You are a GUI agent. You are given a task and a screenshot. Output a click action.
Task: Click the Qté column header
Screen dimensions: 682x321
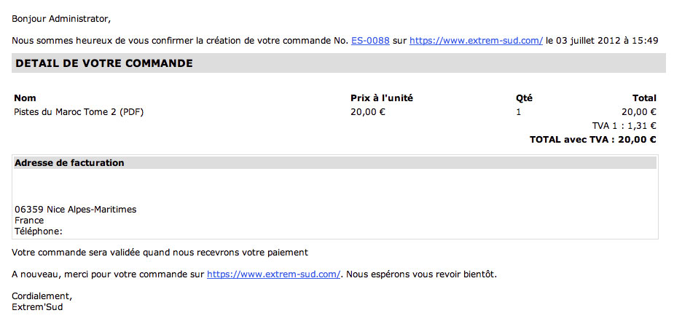[524, 98]
